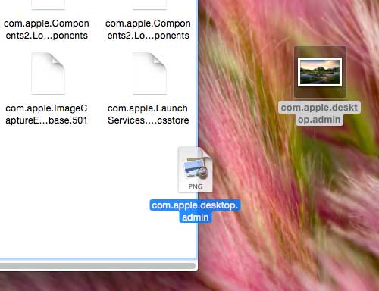Click the partially visible icon above ImageCapture file
This screenshot has width=379, height=291.
point(48,5)
